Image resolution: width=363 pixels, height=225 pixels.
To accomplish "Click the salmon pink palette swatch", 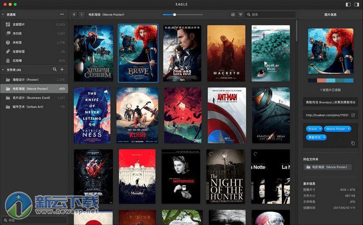I will pos(322,81).
